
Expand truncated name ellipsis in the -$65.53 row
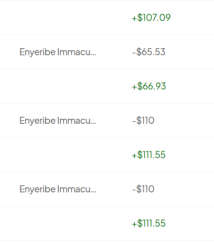click(x=94, y=55)
